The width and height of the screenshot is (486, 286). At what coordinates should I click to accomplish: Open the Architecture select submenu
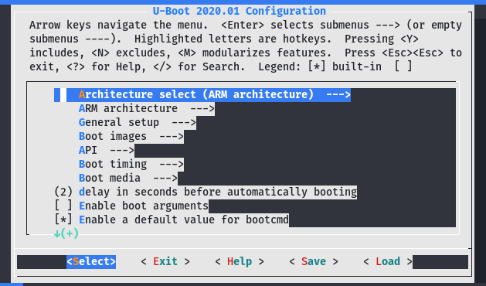[x=202, y=94]
